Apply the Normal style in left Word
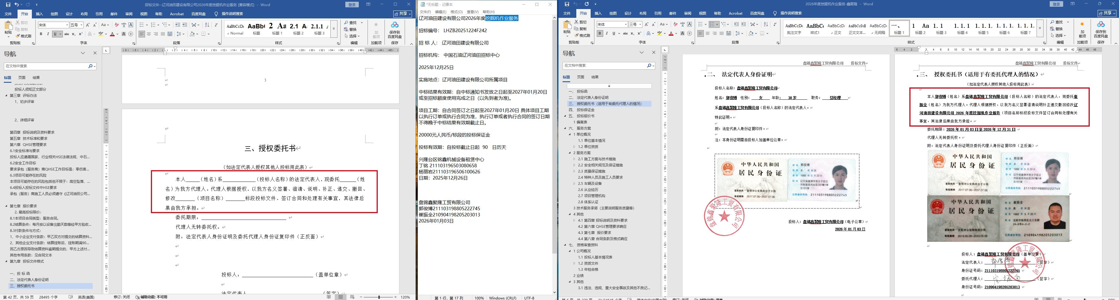Screen dimensions: 1119x300 click(235, 29)
